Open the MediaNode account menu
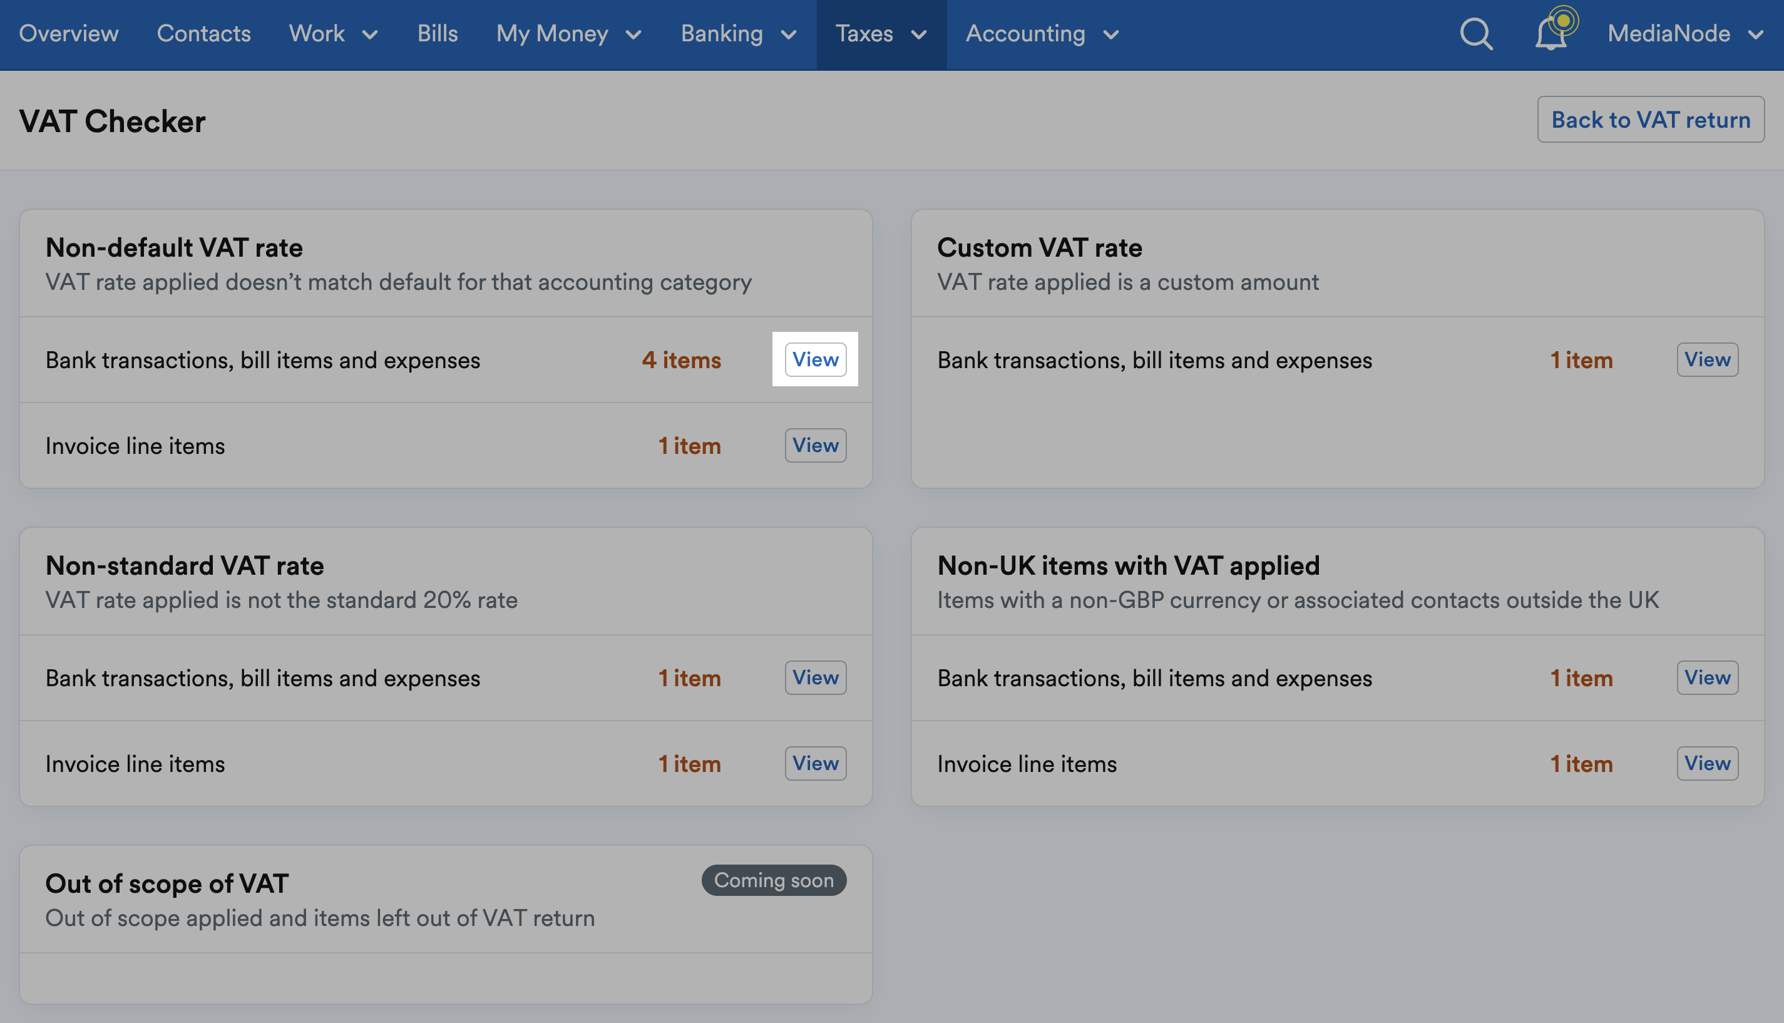1784x1023 pixels. (1686, 34)
